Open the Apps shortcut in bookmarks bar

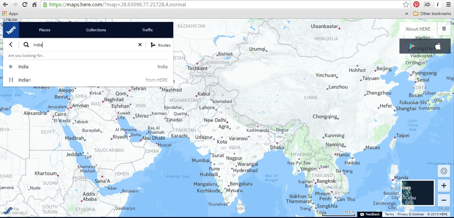point(10,14)
